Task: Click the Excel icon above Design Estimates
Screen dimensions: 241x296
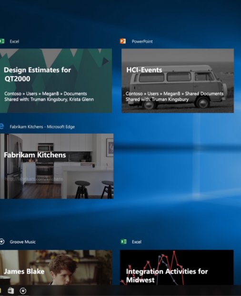Action: [2, 41]
